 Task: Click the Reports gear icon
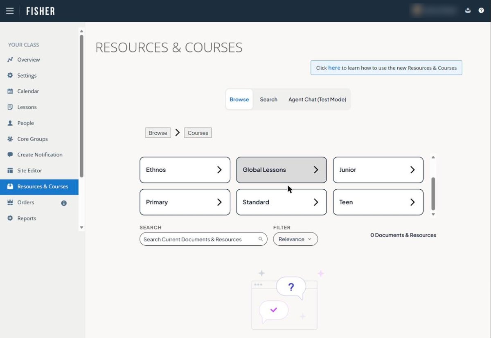(10, 218)
